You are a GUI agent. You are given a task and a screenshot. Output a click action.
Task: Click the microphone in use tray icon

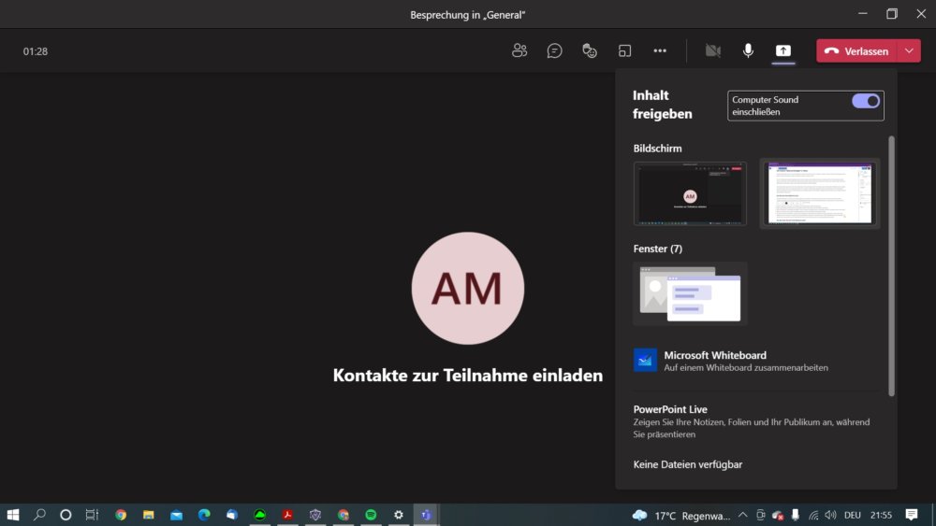pos(796,515)
